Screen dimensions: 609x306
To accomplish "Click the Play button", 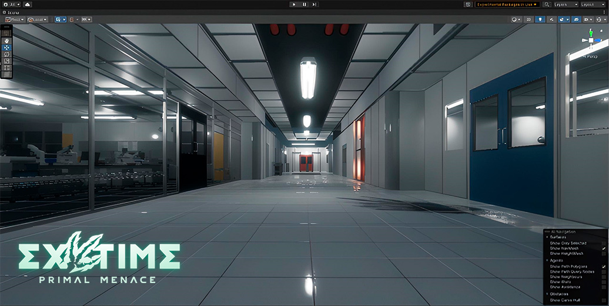I will tap(294, 4).
